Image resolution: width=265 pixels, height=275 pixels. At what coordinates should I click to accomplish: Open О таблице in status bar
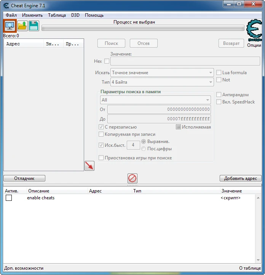(x=250, y=268)
